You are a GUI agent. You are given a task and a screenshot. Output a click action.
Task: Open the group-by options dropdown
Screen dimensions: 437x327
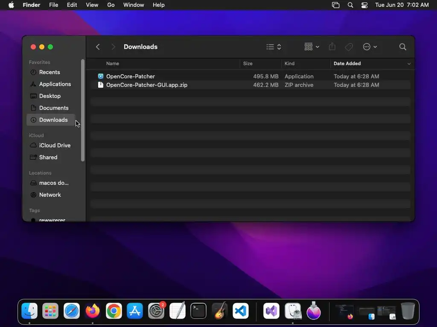click(x=312, y=47)
